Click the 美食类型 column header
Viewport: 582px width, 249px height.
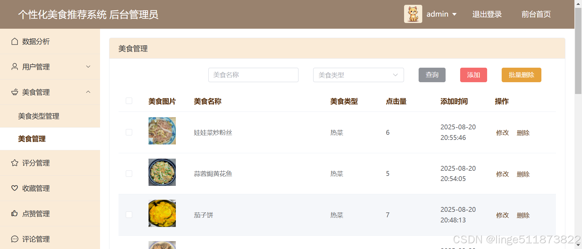[x=344, y=101]
